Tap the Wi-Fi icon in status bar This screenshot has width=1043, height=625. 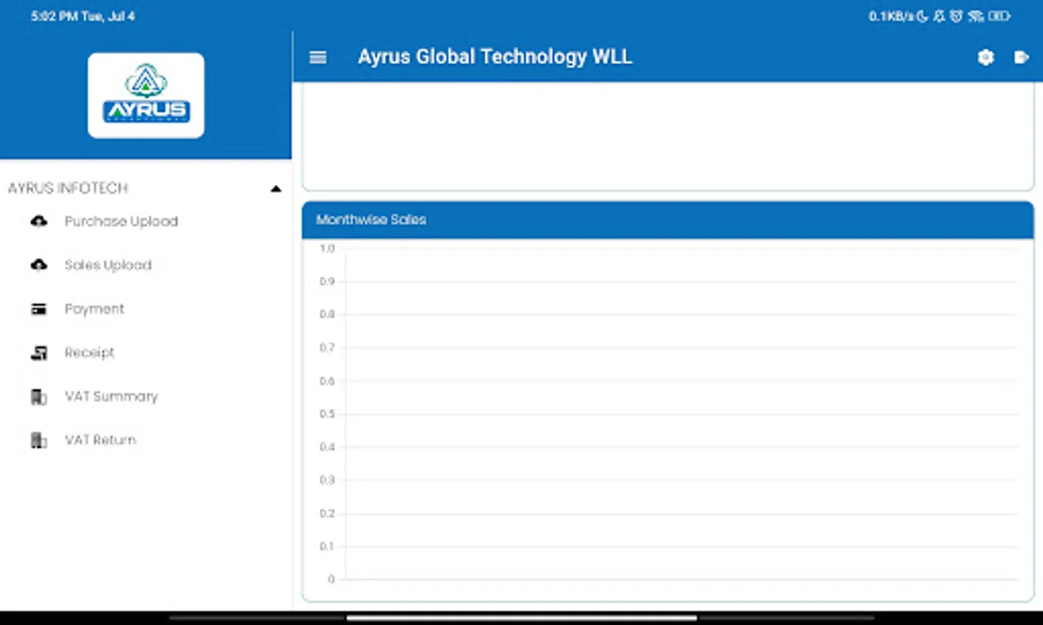976,16
